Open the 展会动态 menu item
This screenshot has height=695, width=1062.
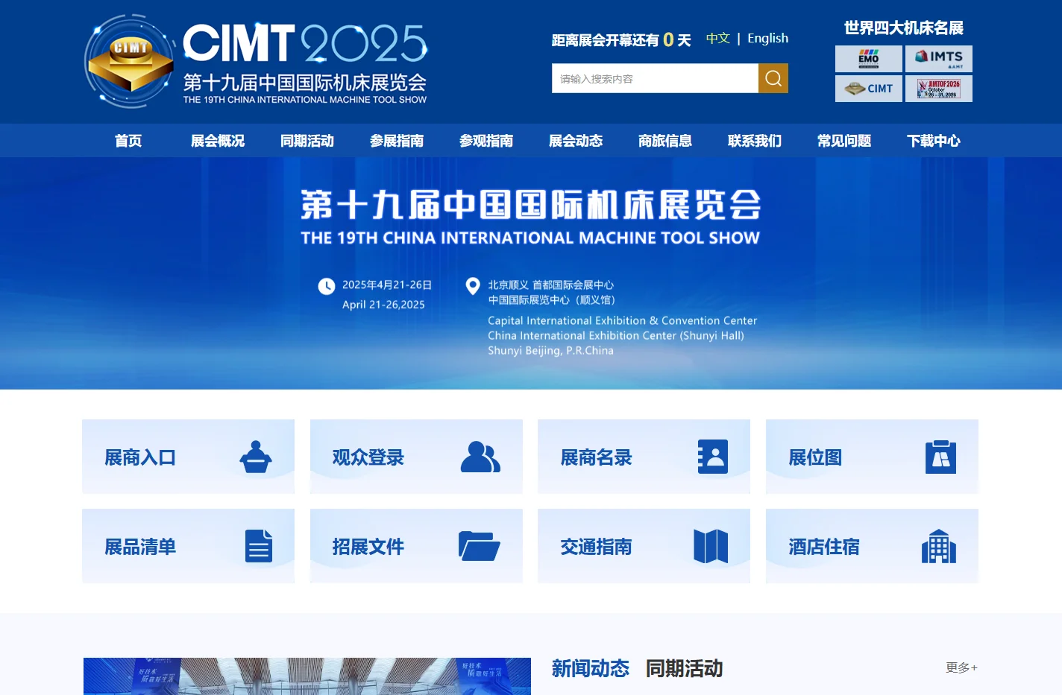coord(576,141)
